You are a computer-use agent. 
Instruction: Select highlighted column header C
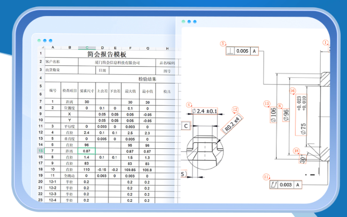pyautogui.click(x=87, y=48)
